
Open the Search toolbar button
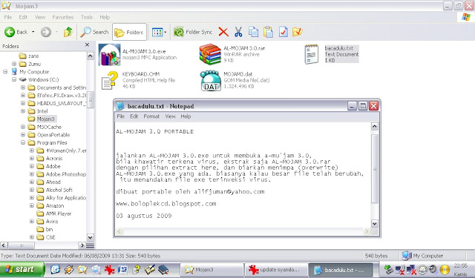click(94, 32)
